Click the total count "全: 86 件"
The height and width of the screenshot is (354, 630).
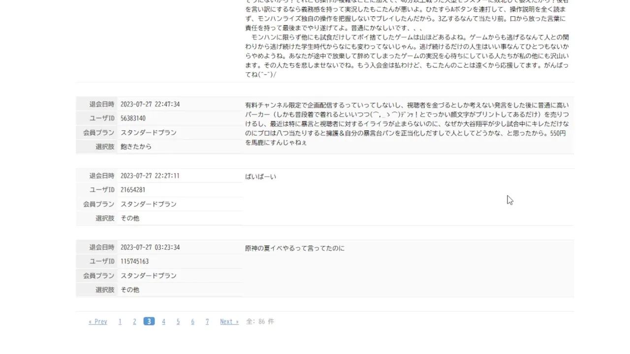260,322
